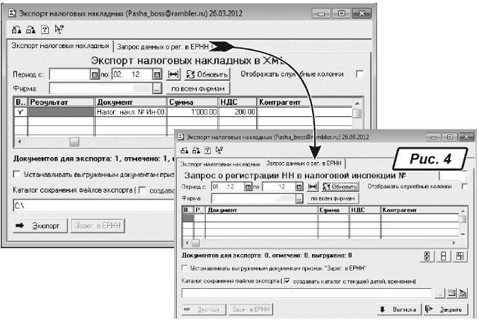Click the clear all marks icon in front window

point(443,256)
